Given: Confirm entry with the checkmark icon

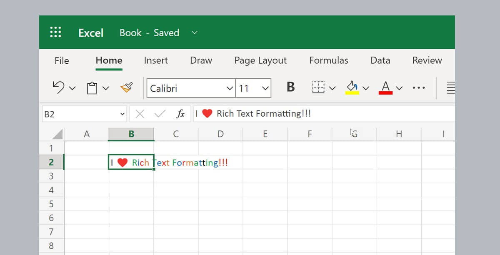Looking at the screenshot, I should point(160,114).
